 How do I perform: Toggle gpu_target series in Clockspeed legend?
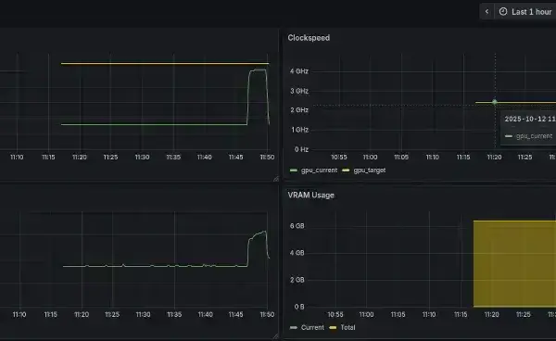click(x=369, y=170)
